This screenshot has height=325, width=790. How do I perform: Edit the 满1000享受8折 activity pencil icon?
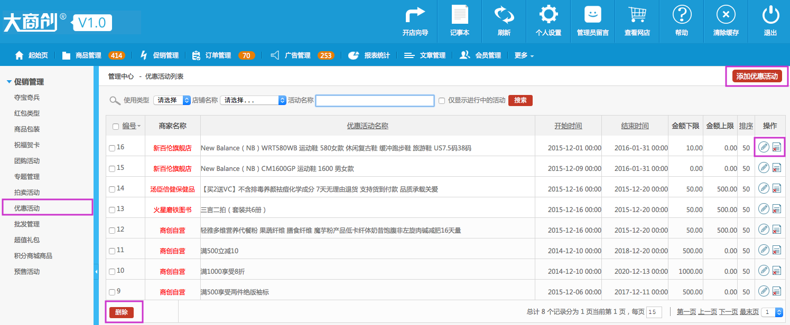click(x=764, y=270)
